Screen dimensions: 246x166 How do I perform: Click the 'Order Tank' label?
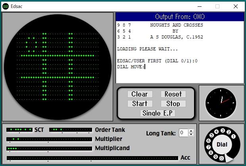[110, 130]
